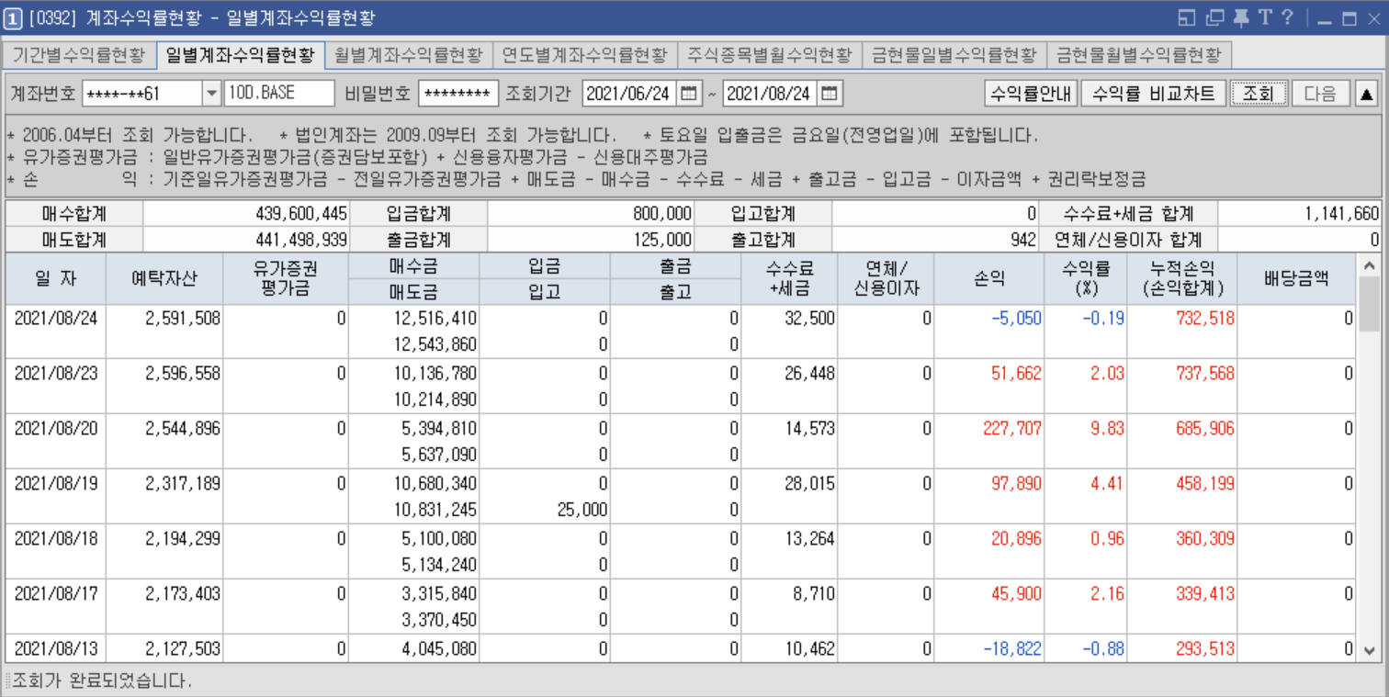Collapse the header with the up triangle button
This screenshot has height=697, width=1389.
[1367, 94]
